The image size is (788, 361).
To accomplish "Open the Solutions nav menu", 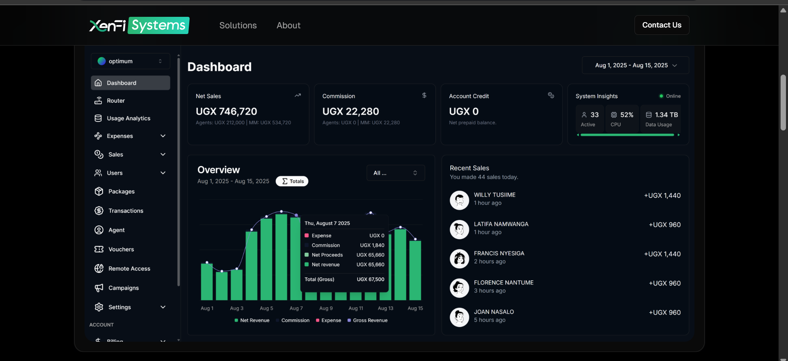I will (x=238, y=25).
